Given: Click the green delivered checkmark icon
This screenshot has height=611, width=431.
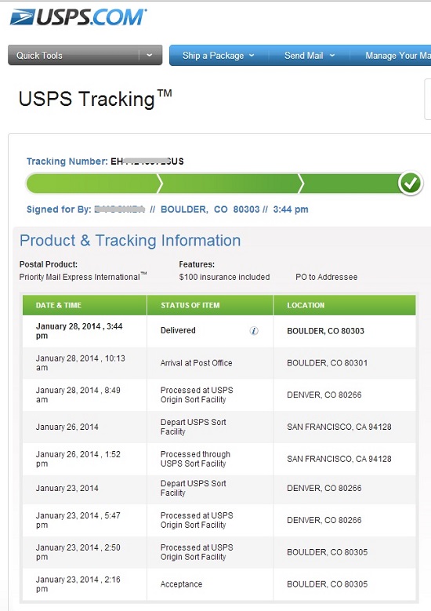Looking at the screenshot, I should pos(411,183).
